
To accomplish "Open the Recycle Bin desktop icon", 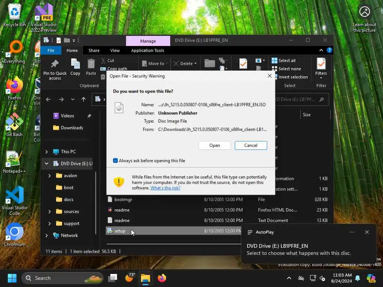I will 15,16.
